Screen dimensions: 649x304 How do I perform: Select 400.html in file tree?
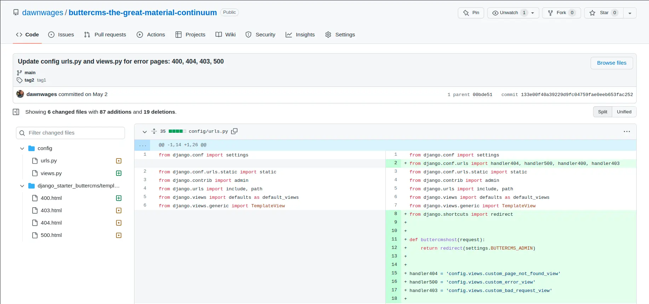pyautogui.click(x=51, y=198)
